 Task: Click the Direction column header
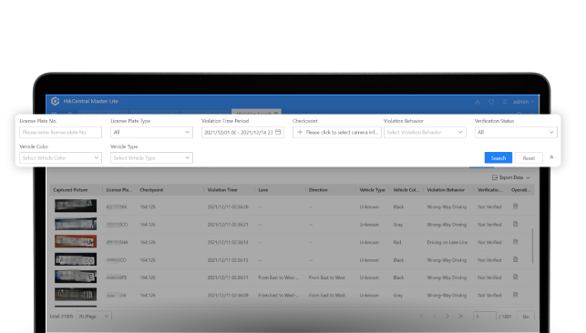(318, 190)
